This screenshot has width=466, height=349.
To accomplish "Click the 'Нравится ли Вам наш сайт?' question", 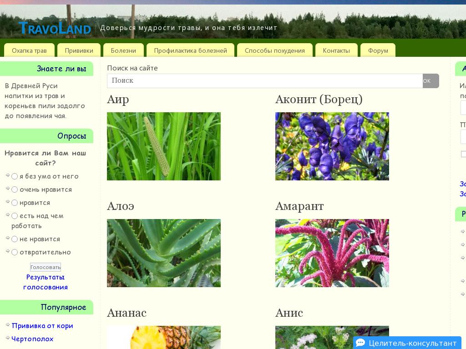I will (x=46, y=158).
